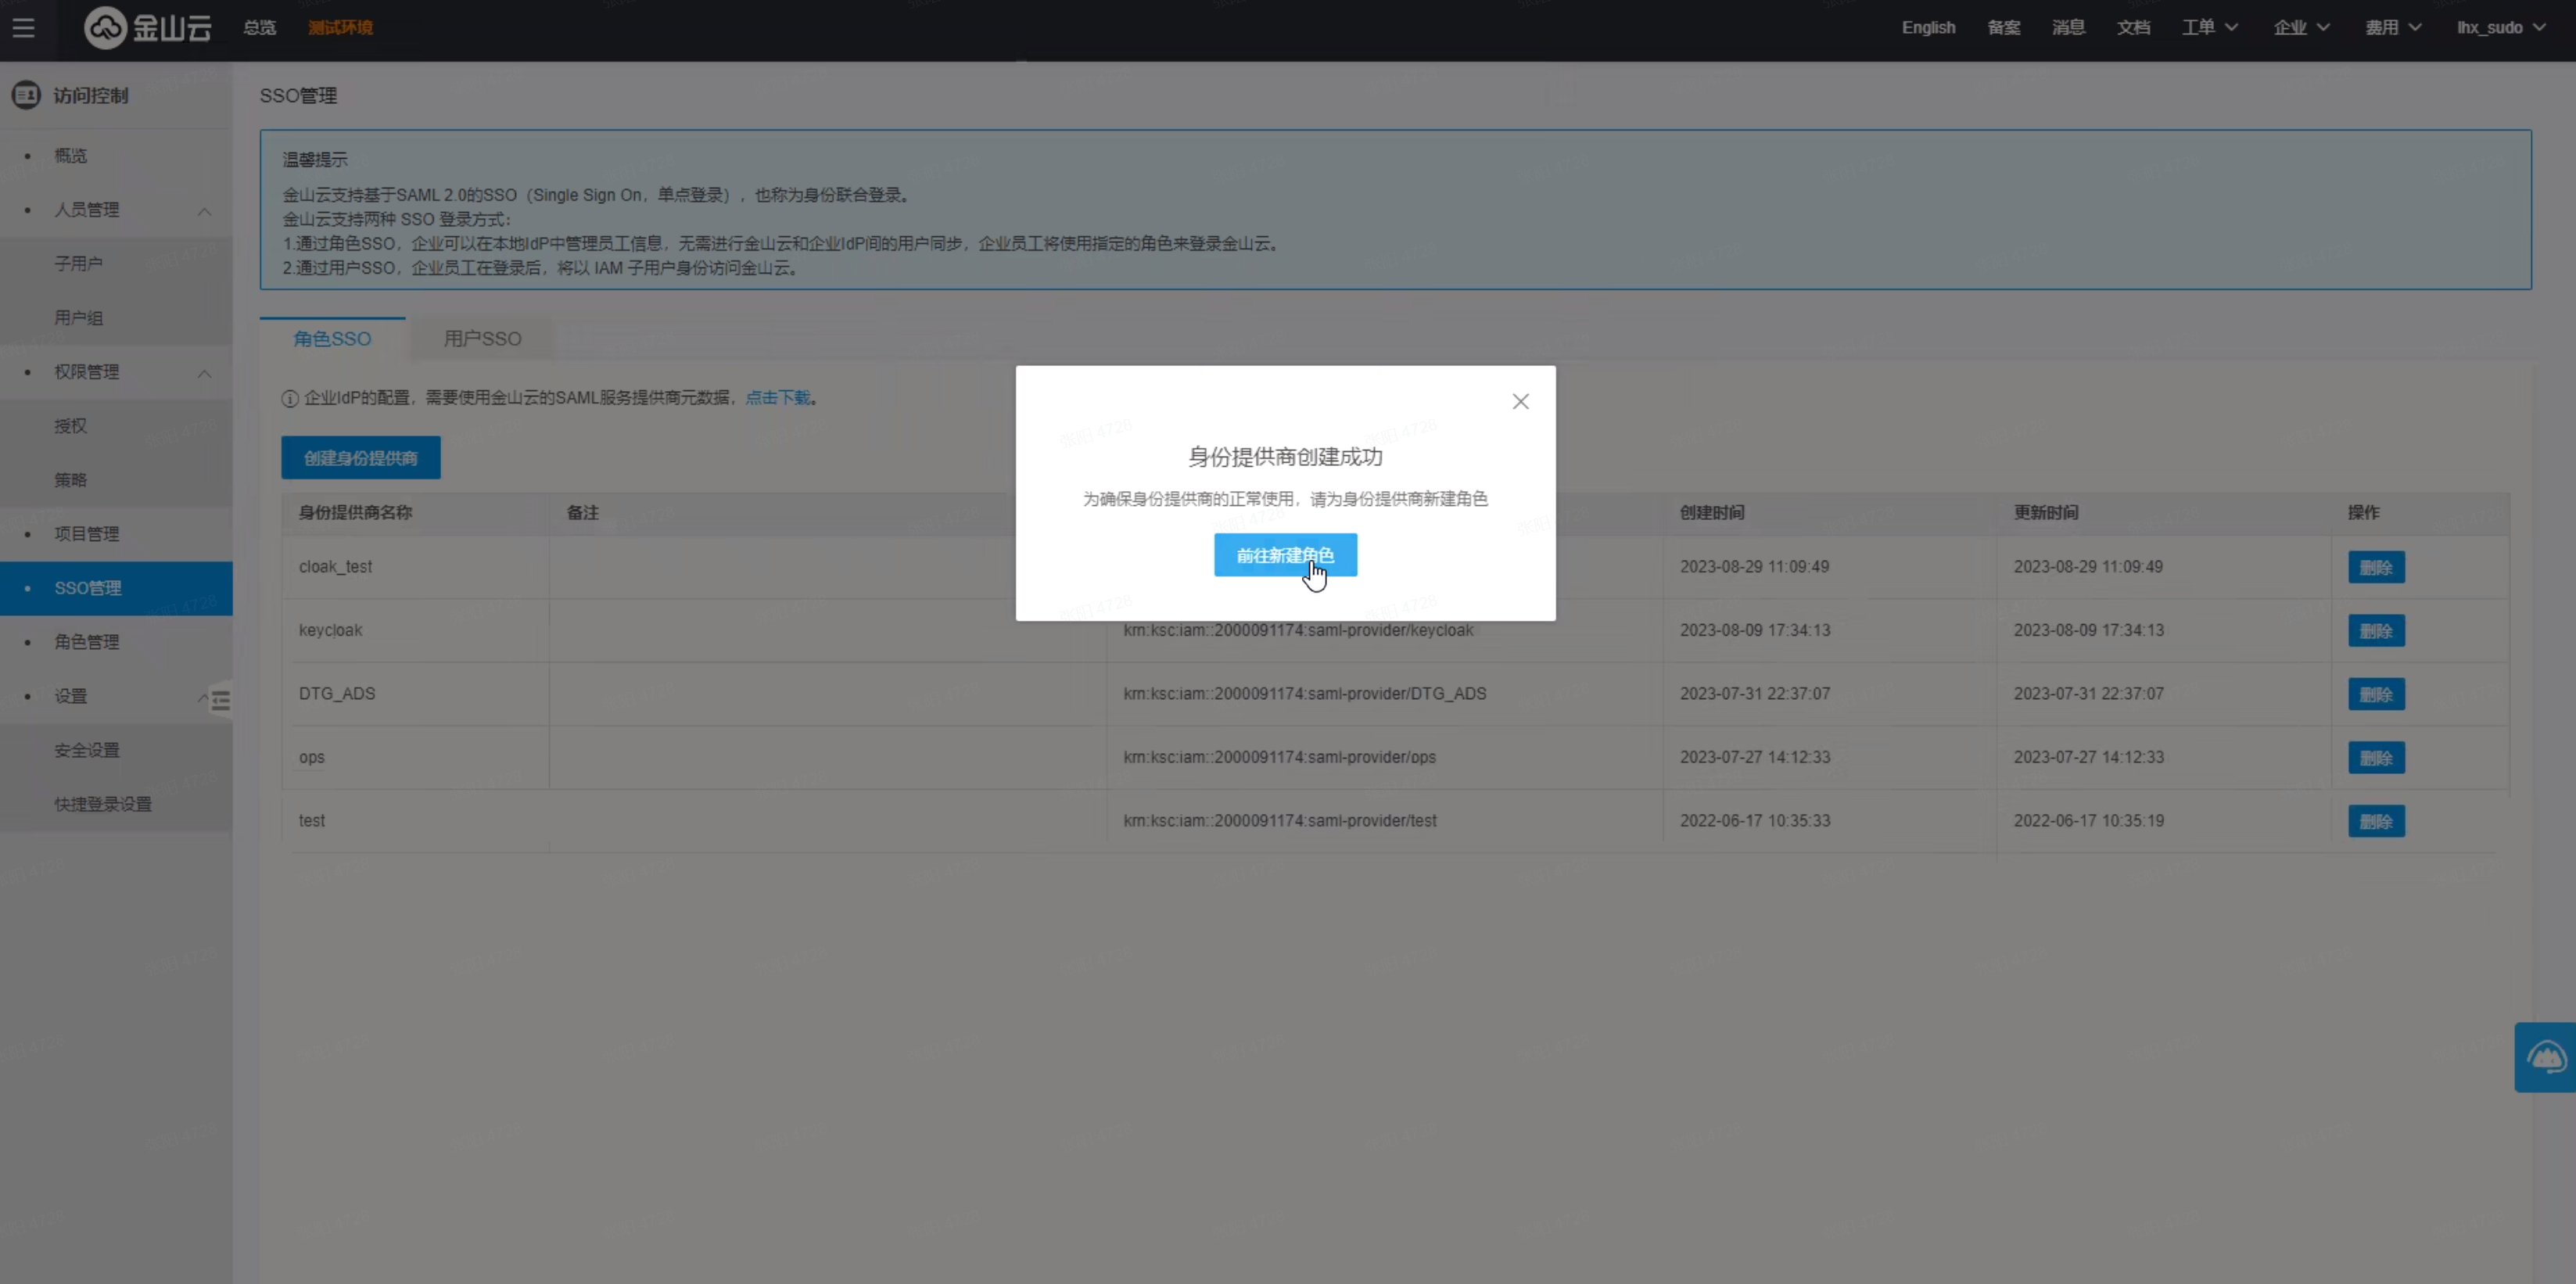This screenshot has width=2576, height=1284.
Task: Click the go-to-create-role button in dialog
Action: coord(1285,555)
